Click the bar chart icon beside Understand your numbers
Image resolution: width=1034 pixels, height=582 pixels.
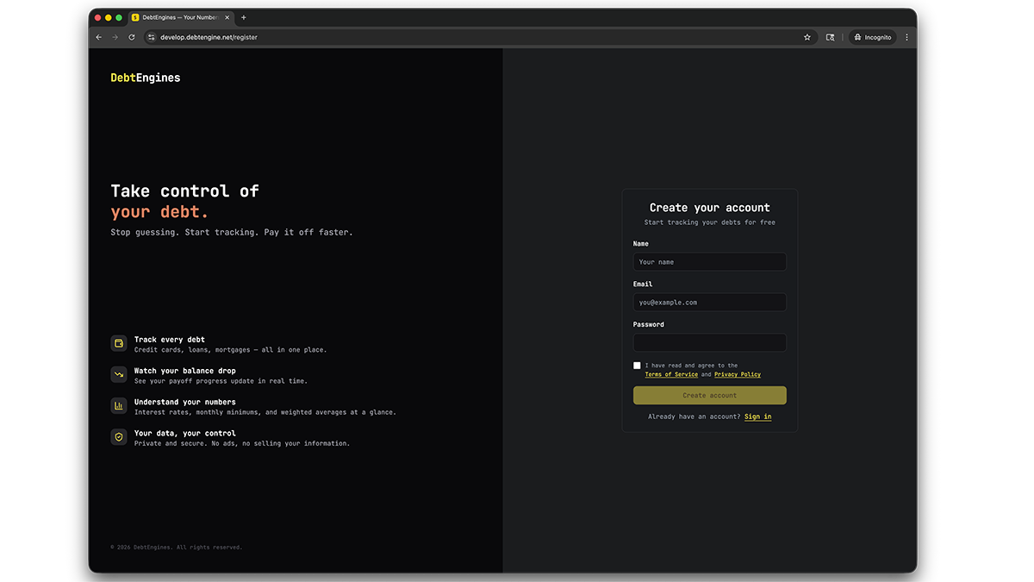[x=119, y=405]
